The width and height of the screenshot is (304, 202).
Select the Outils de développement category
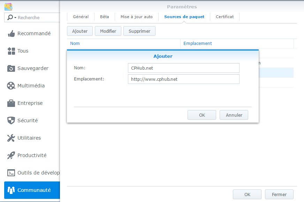pyautogui.click(x=32, y=173)
